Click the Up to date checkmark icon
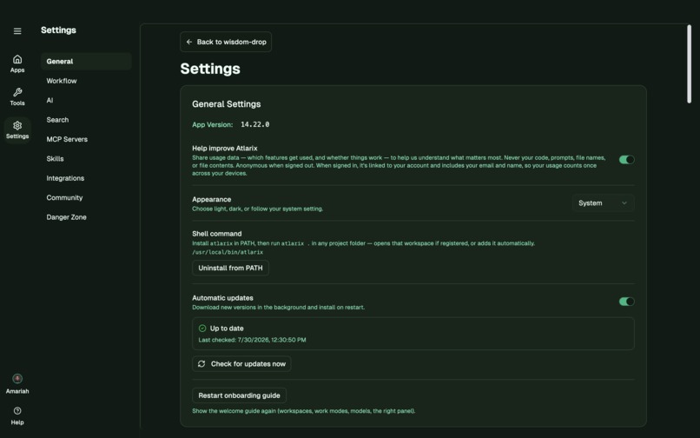This screenshot has width=700, height=438. [202, 328]
